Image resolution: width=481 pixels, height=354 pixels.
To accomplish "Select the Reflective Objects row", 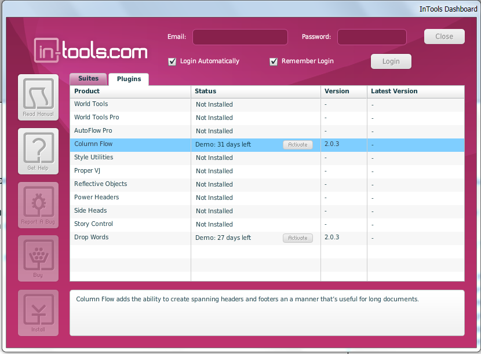I will [267, 184].
